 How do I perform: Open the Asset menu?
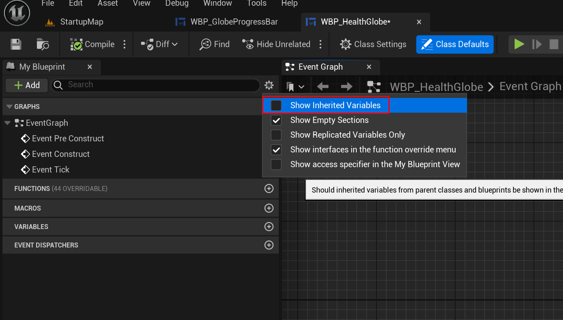click(108, 3)
